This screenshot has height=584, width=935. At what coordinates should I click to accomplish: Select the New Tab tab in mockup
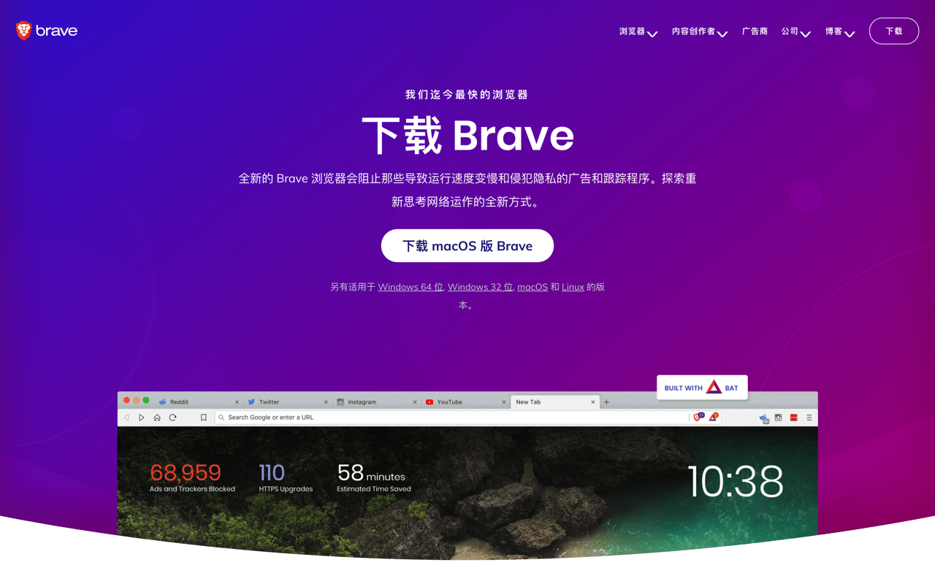555,401
